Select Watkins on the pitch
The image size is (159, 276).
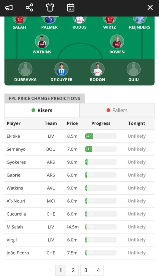pyautogui.click(x=42, y=42)
